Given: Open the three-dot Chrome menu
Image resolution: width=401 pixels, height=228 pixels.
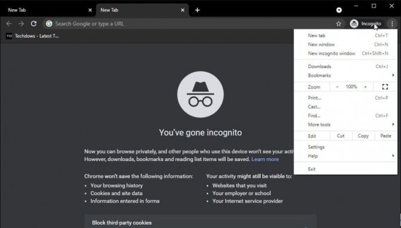Looking at the screenshot, I should [x=392, y=23].
